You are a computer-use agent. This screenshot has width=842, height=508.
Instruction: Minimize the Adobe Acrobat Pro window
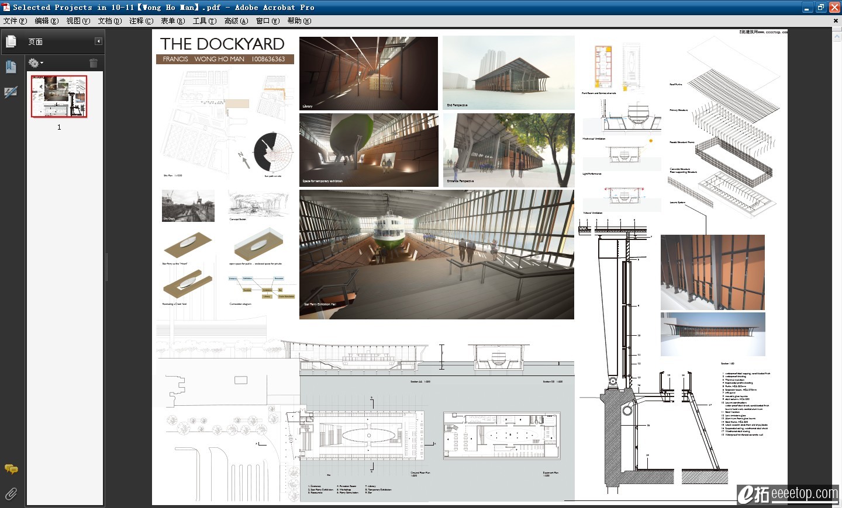(807, 8)
